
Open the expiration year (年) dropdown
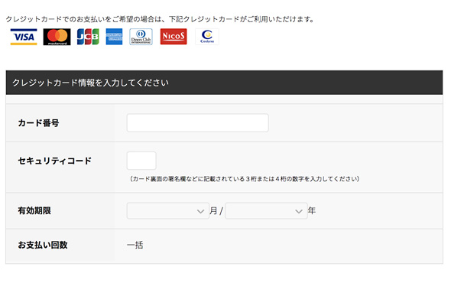point(266,211)
